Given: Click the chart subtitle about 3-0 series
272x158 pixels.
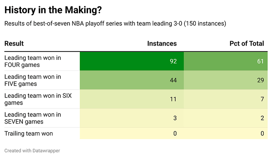Looking at the screenshot, I should pos(115,23).
